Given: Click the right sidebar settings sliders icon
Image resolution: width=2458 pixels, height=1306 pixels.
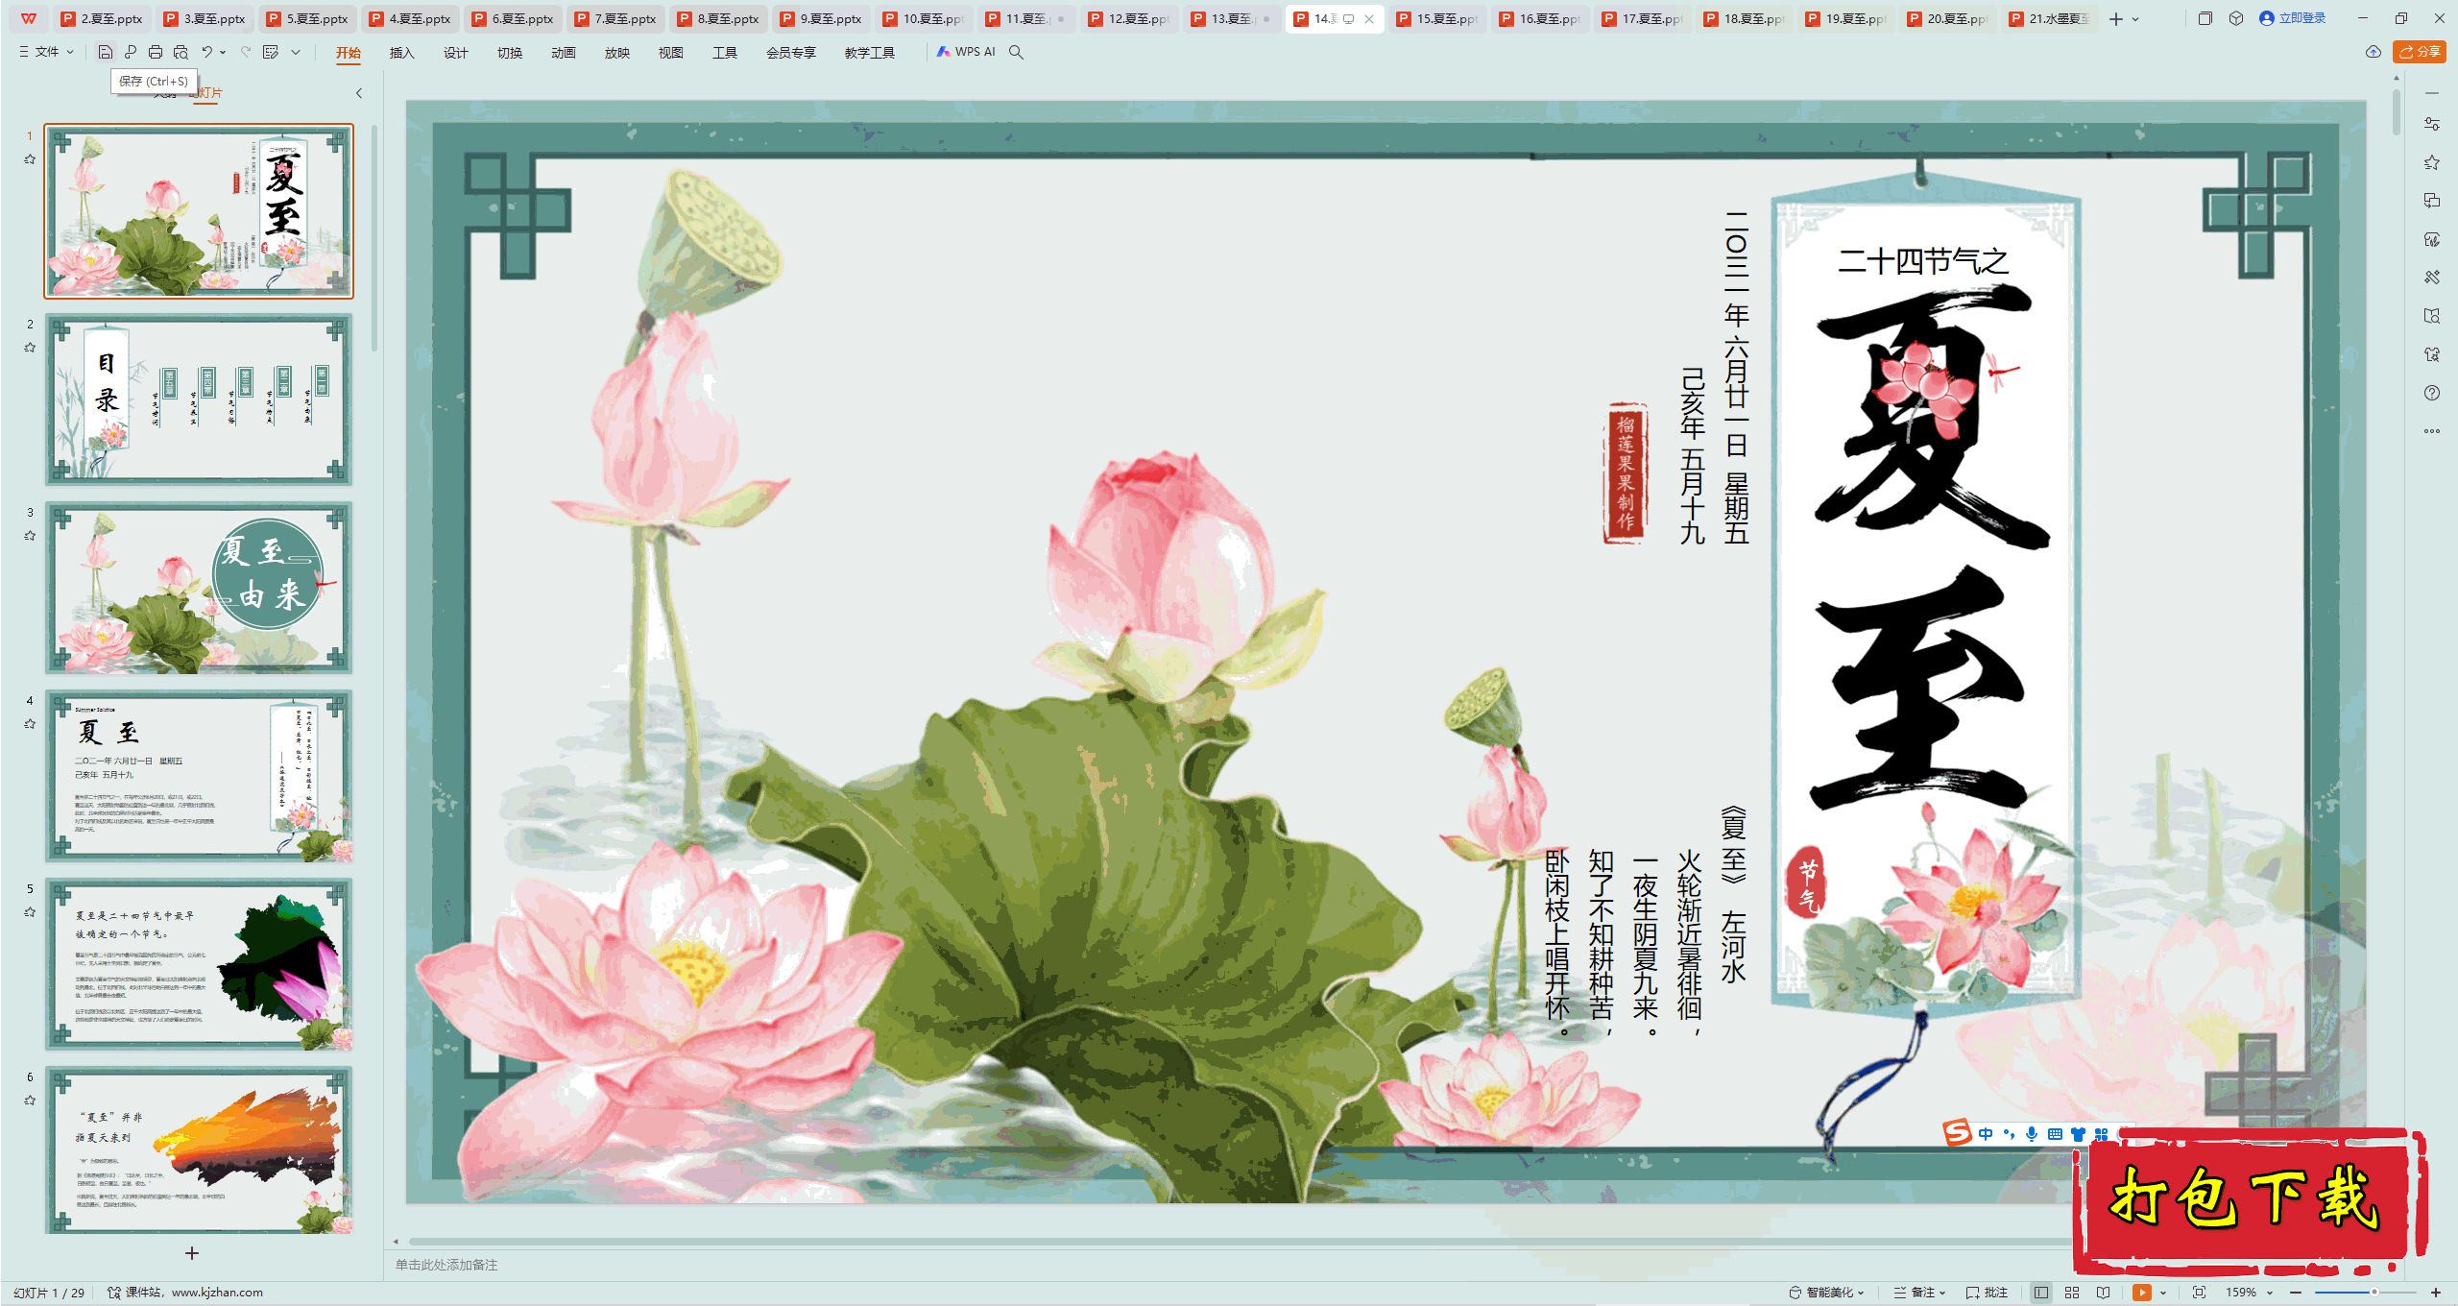Looking at the screenshot, I should click(x=2432, y=124).
